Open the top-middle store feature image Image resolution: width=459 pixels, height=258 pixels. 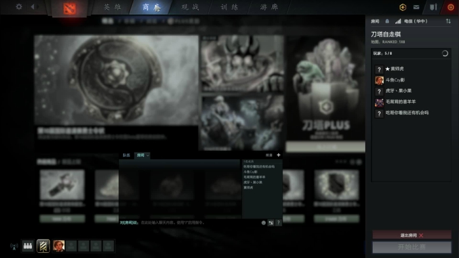coord(242,63)
